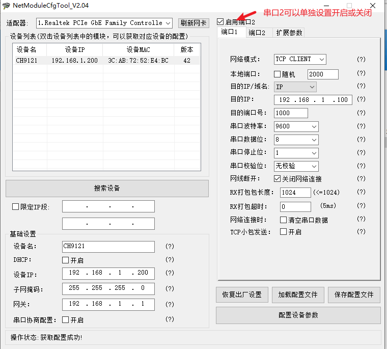387x349 pixels.
Task: Open help (?) for 网关
Action: tap(170, 304)
